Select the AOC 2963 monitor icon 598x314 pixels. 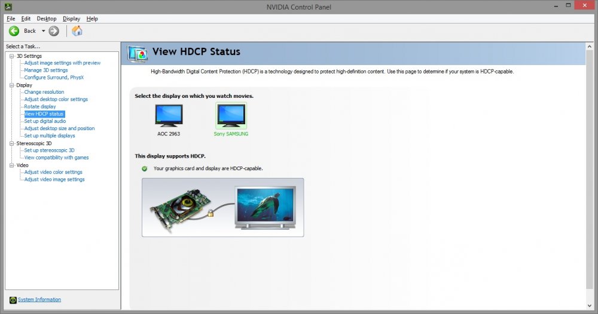tap(169, 115)
